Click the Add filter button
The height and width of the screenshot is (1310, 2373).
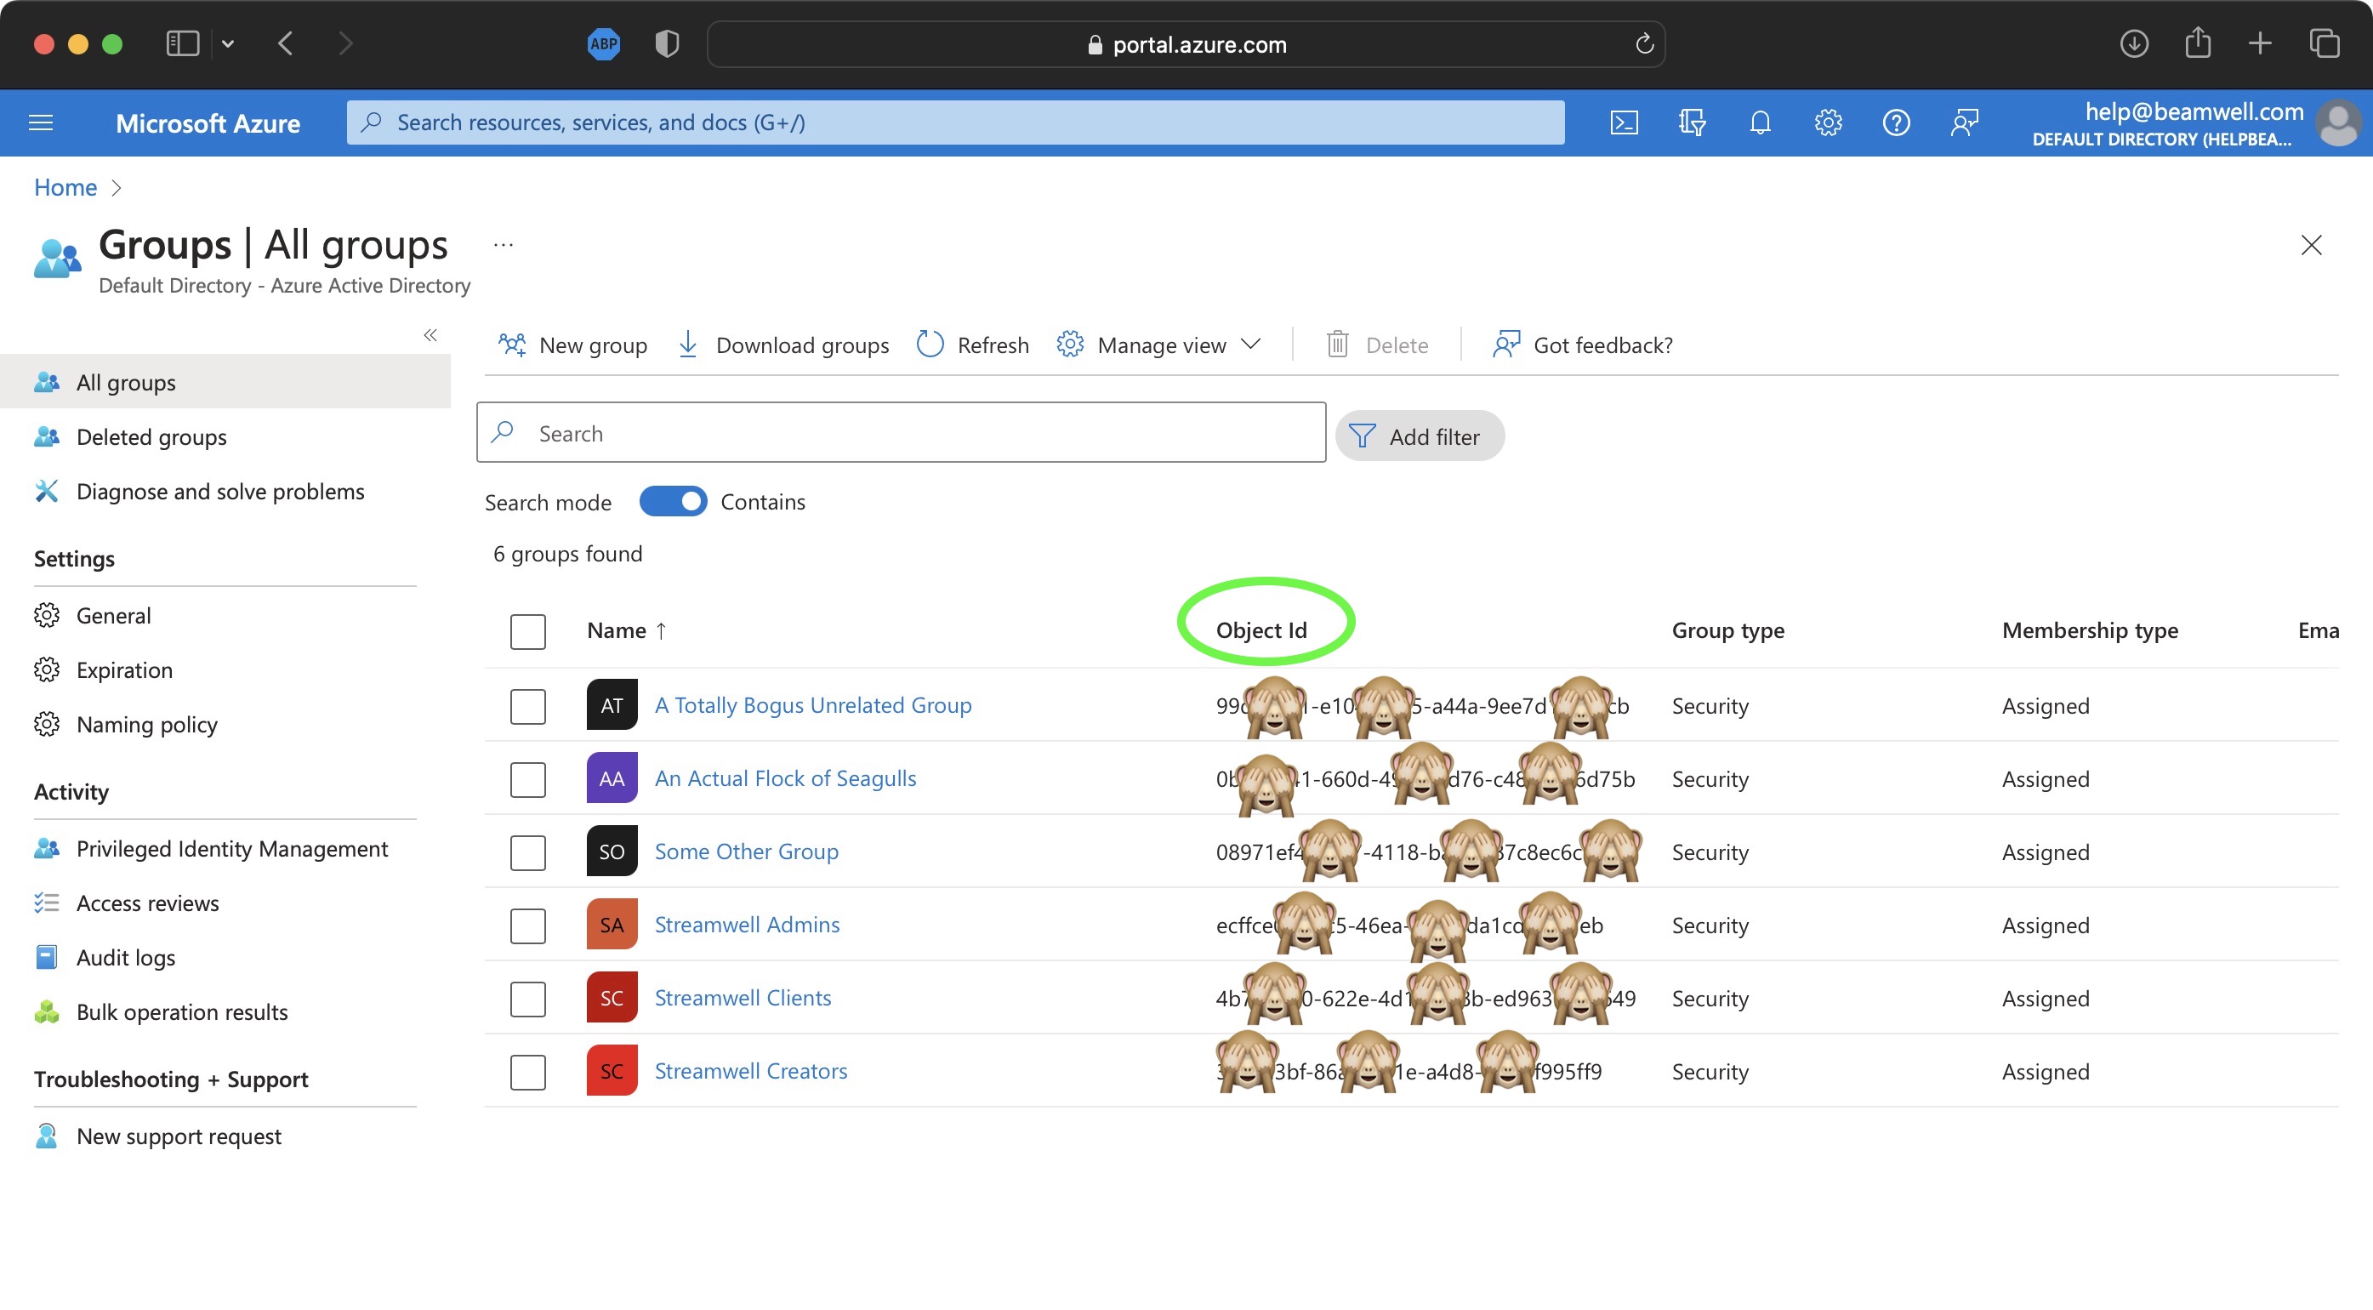point(1420,436)
